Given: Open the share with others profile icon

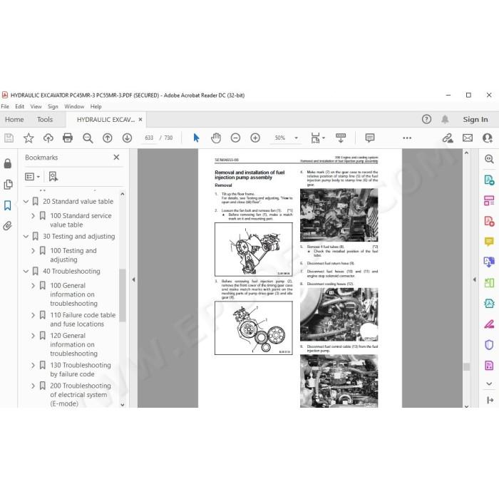Looking at the screenshot, I should 487,138.
